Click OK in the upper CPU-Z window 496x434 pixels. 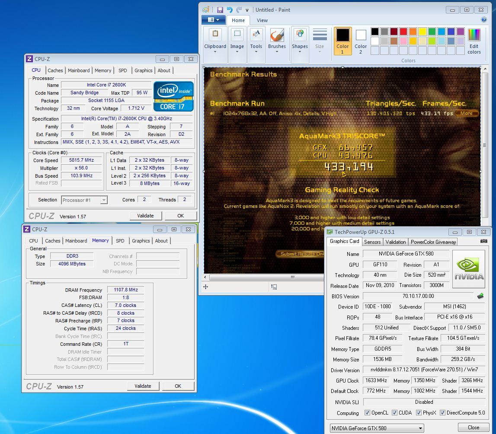click(x=181, y=216)
